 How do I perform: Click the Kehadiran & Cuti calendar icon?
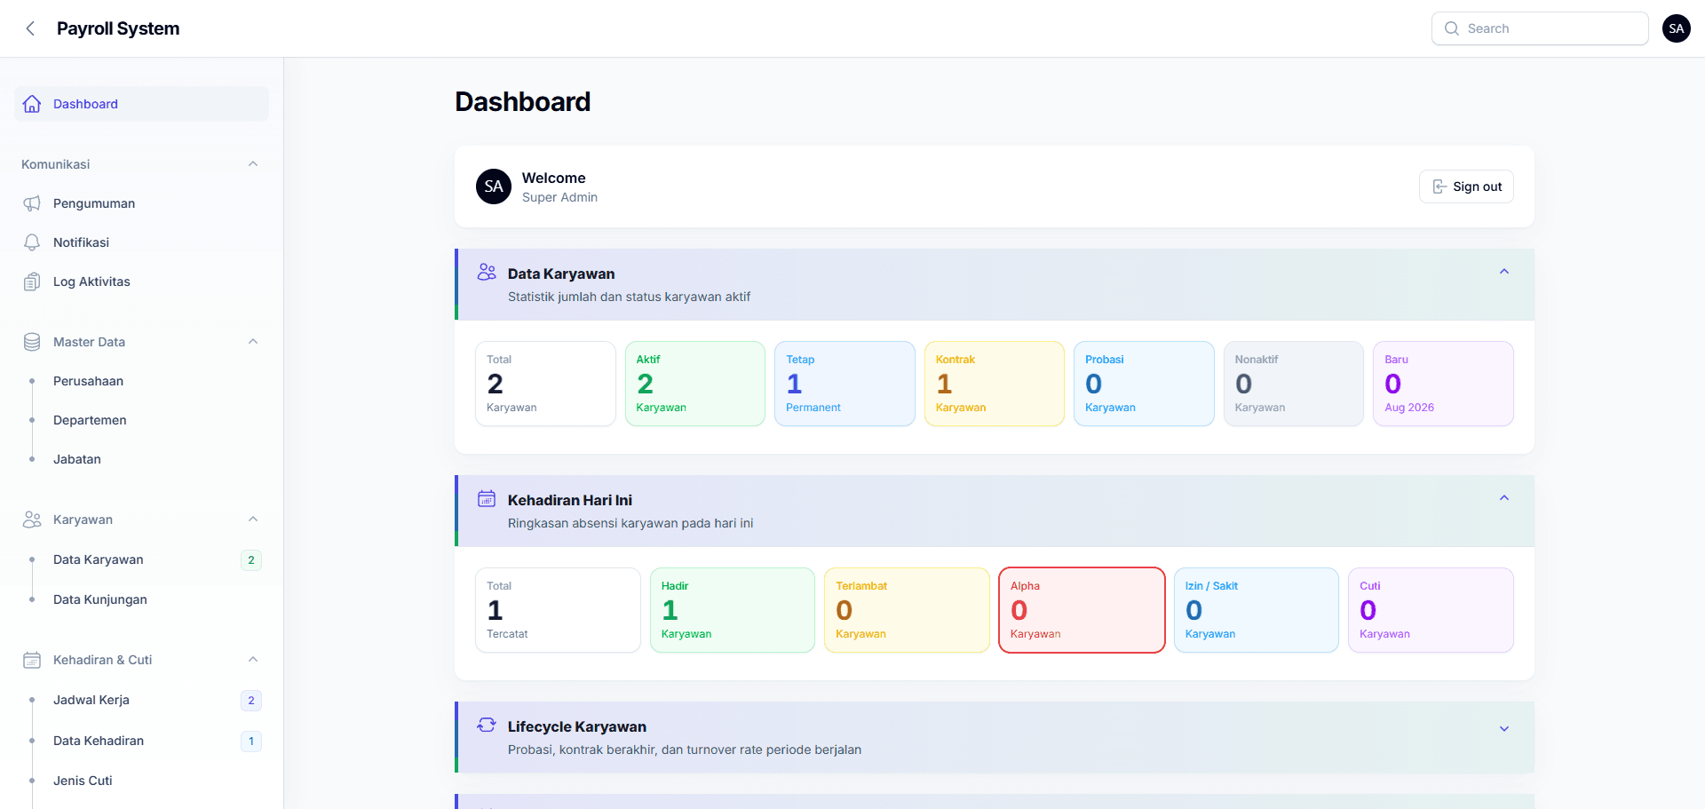[x=32, y=660]
